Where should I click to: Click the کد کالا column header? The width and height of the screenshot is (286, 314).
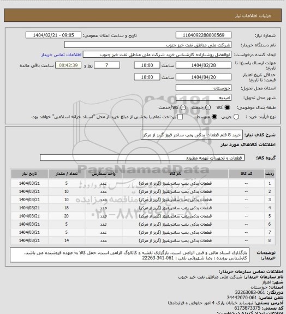[x=246, y=174]
